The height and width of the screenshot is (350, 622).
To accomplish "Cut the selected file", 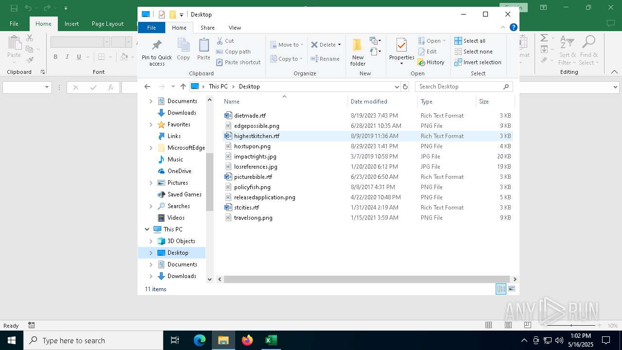I will click(x=225, y=41).
